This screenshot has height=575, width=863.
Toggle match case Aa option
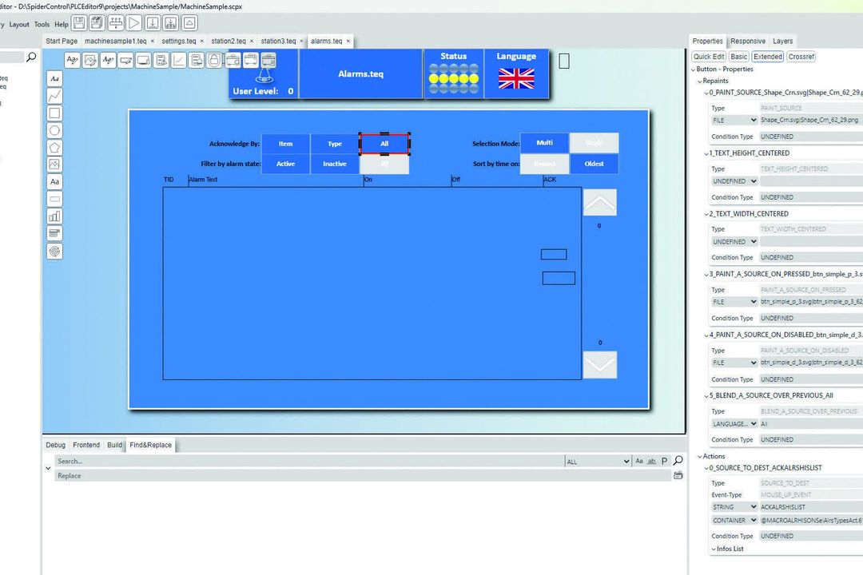(x=639, y=461)
